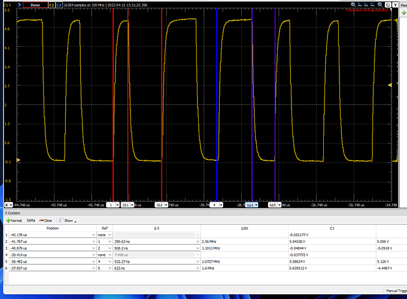Click the blue run arrow icon
Screen dimensions: 407x299
(19, 5)
